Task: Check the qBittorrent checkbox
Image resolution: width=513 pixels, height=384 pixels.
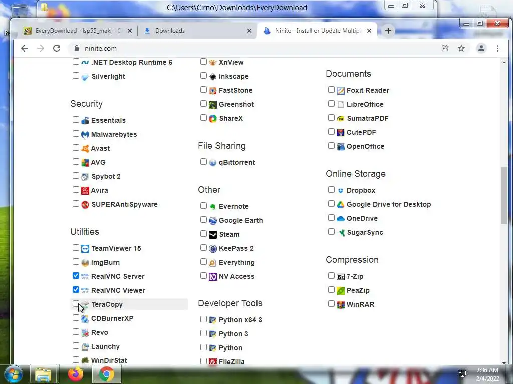Action: tap(203, 162)
